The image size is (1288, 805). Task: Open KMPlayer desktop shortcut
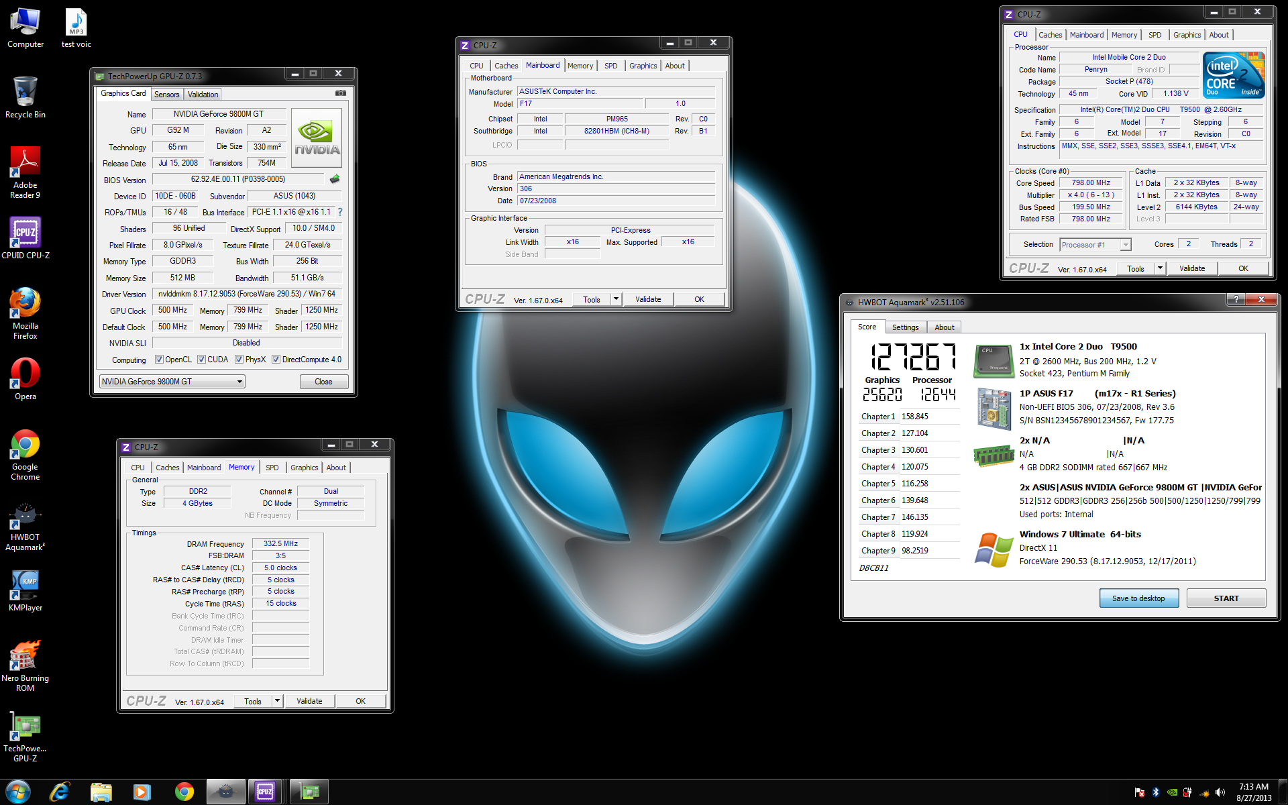[x=25, y=590]
